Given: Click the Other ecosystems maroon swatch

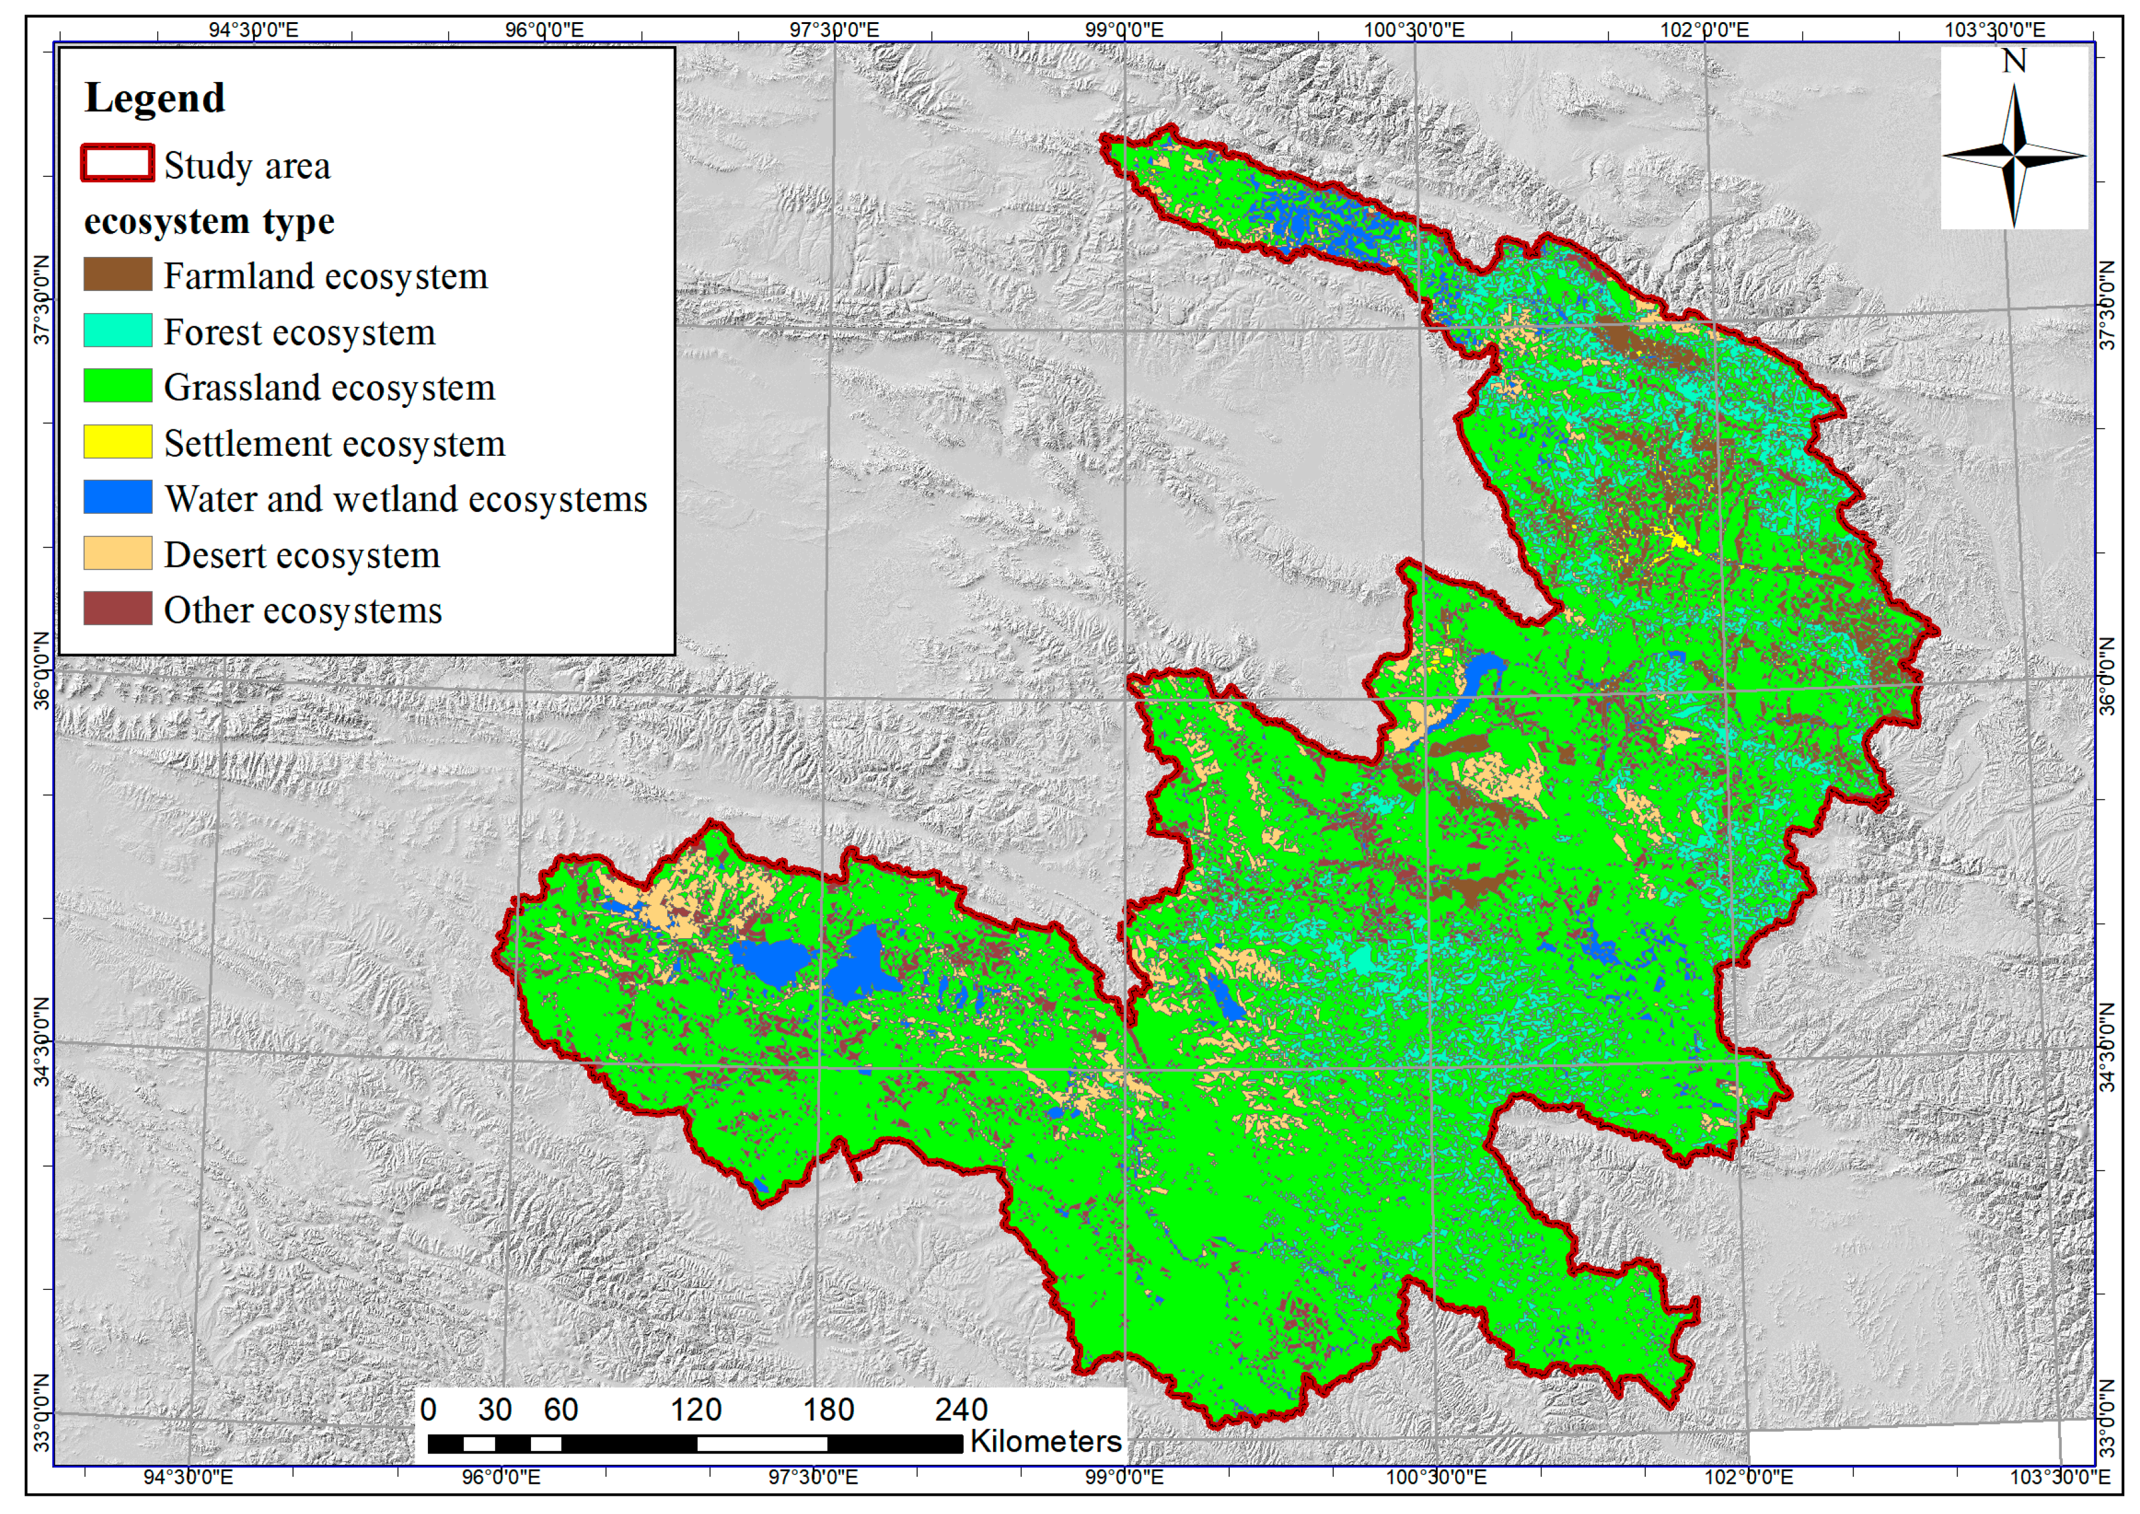Looking at the screenshot, I should [117, 609].
